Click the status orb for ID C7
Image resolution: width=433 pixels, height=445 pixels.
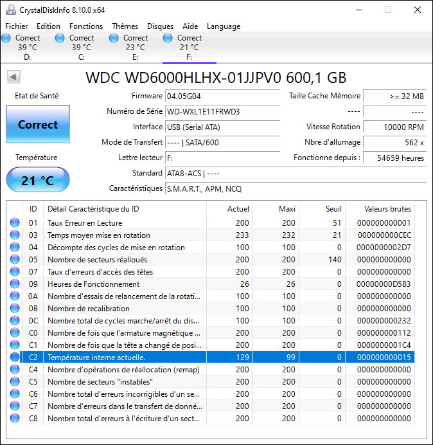[15, 406]
